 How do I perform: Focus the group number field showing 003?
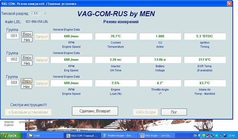13,83
